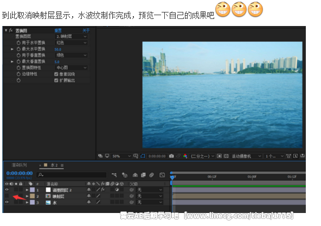Open the 50% magnification dropdown
Screen dimensions: 321x226
click(121, 156)
